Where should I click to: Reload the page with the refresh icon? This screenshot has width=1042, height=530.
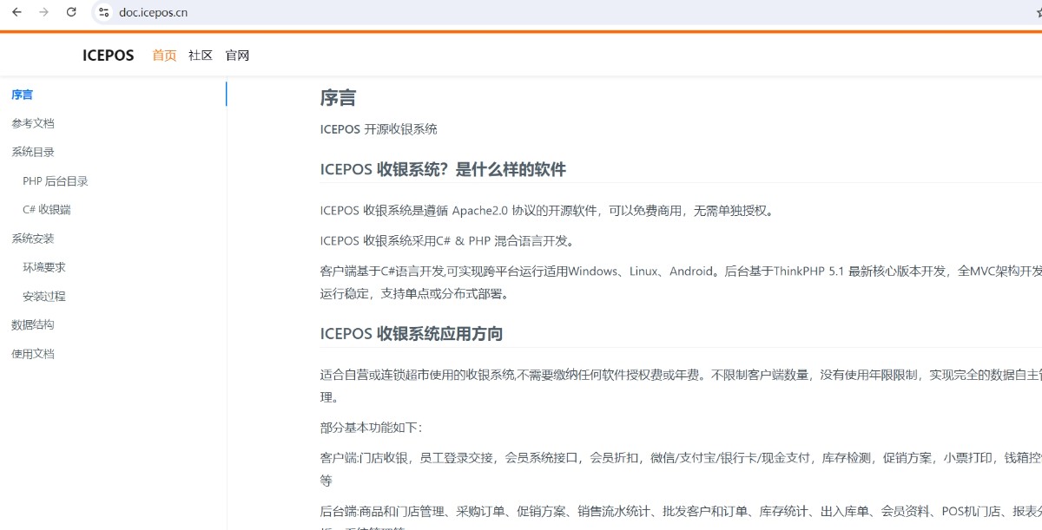click(x=72, y=12)
